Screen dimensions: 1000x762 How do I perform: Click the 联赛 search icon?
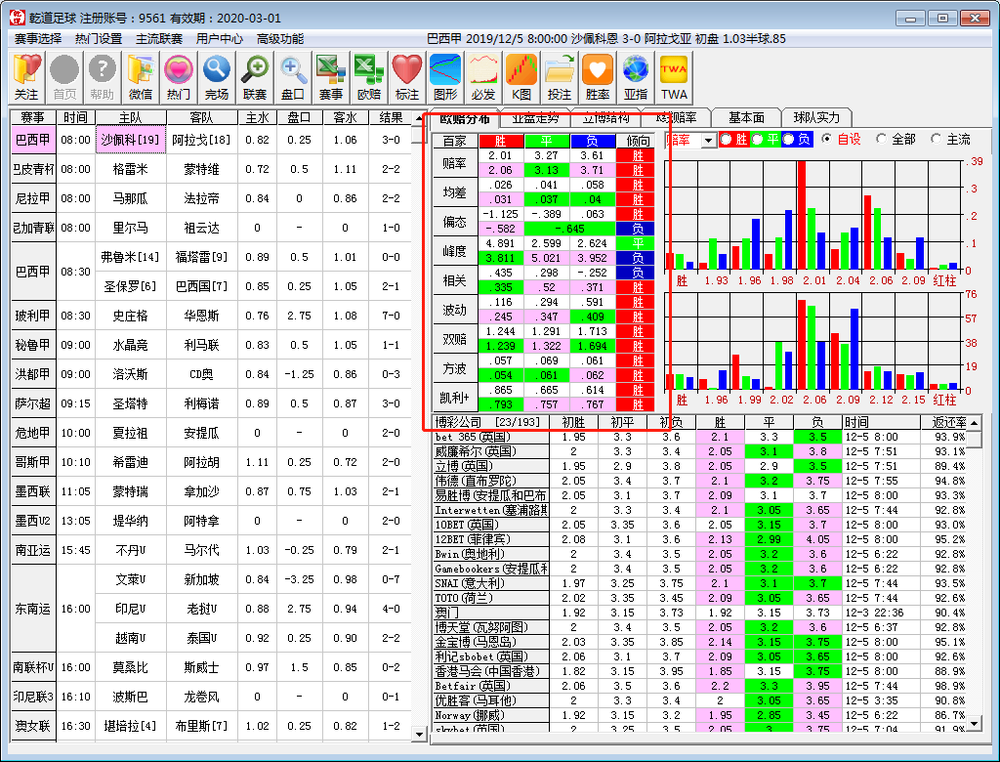[255, 77]
